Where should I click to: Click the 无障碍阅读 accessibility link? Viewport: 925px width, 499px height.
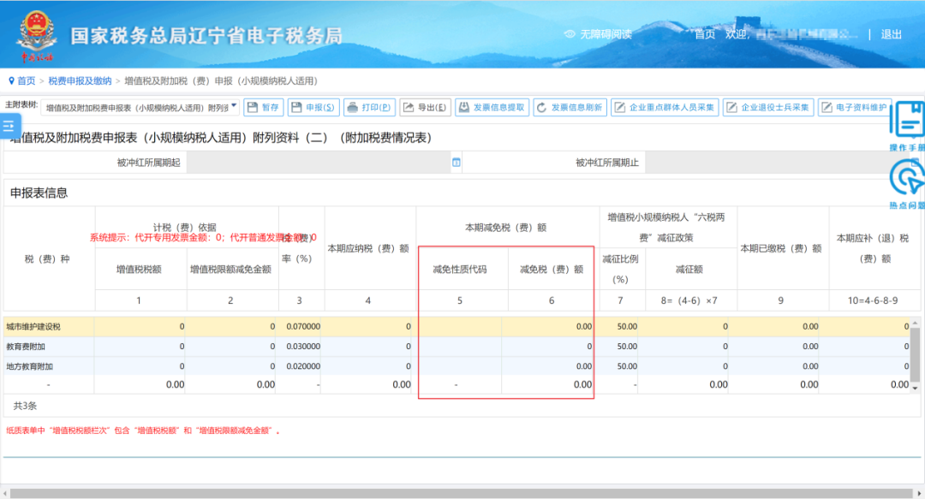(606, 34)
